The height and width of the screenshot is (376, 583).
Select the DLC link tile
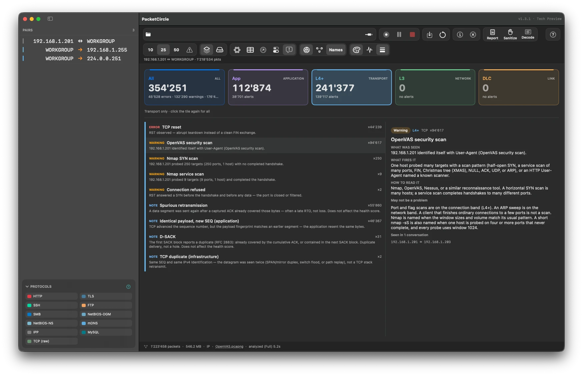point(519,87)
